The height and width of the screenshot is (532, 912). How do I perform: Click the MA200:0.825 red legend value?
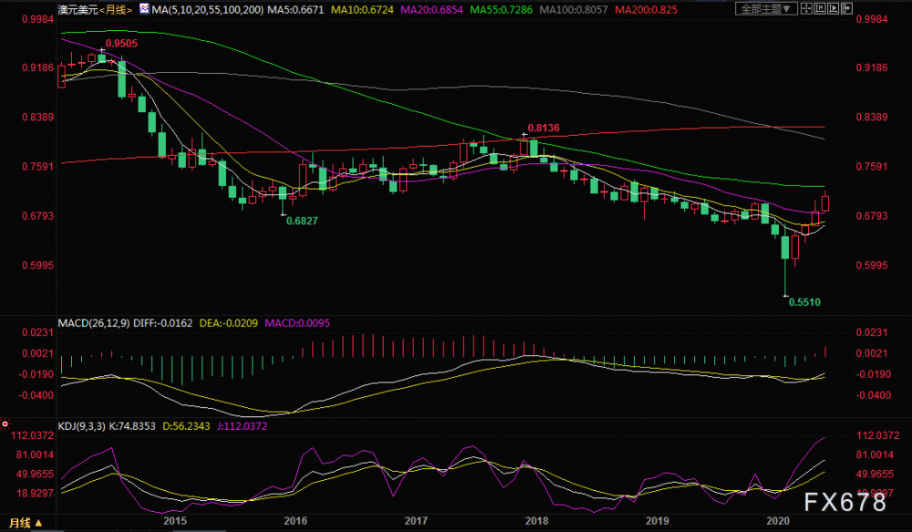[647, 10]
